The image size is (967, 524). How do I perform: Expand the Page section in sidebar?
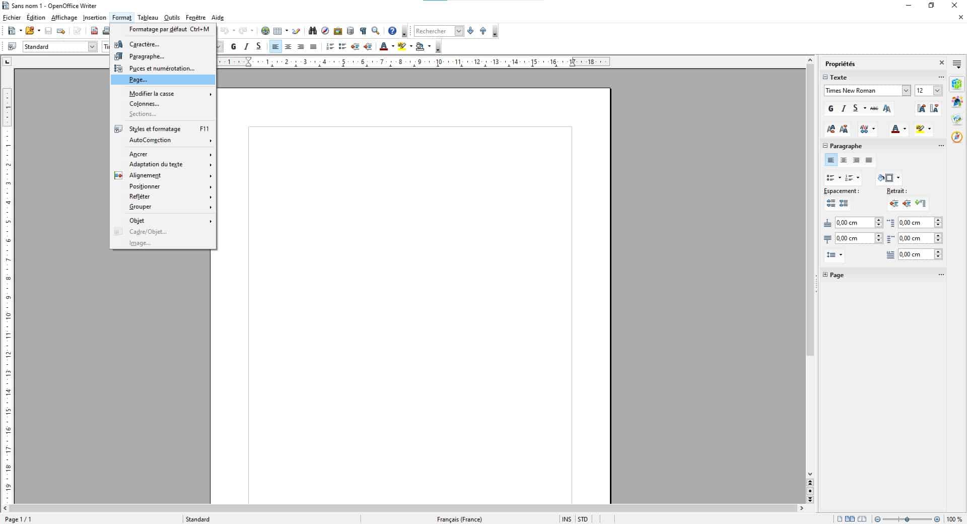click(825, 275)
